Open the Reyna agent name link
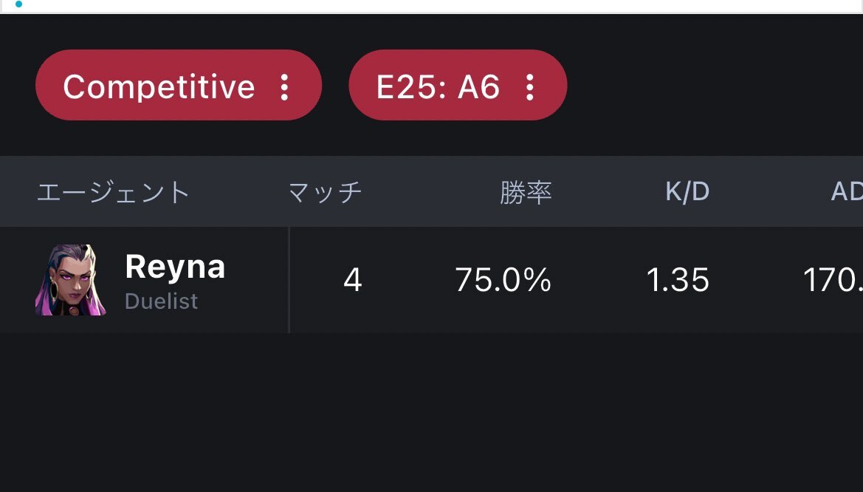 tap(175, 267)
